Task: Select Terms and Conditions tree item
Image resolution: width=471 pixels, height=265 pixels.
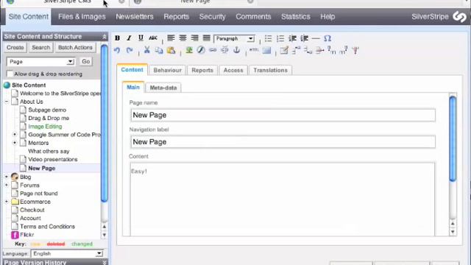Action: click(47, 227)
